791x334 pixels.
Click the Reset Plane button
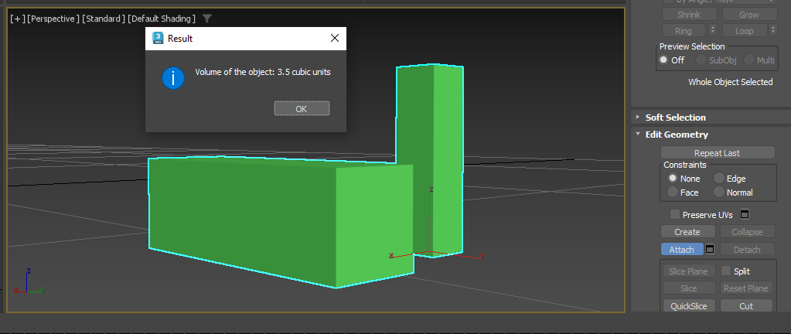coord(745,288)
